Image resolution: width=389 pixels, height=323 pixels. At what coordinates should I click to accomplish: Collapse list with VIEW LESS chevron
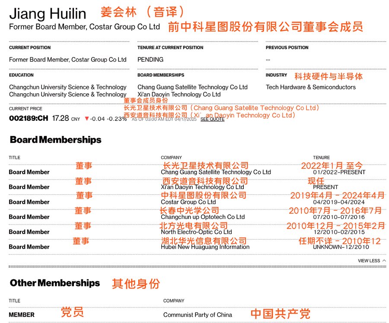[372, 260]
